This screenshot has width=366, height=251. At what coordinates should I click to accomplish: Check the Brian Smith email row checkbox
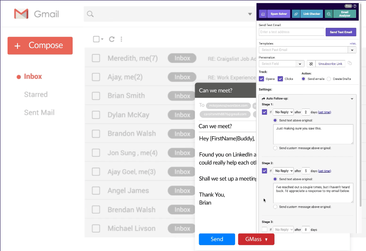(96, 96)
